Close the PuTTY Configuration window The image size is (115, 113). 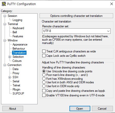pos(112,4)
